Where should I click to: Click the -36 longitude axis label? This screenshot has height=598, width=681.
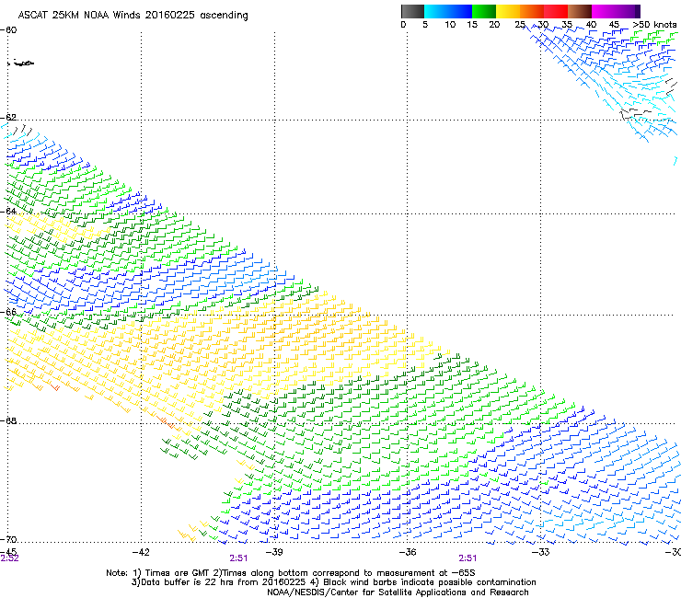click(408, 552)
